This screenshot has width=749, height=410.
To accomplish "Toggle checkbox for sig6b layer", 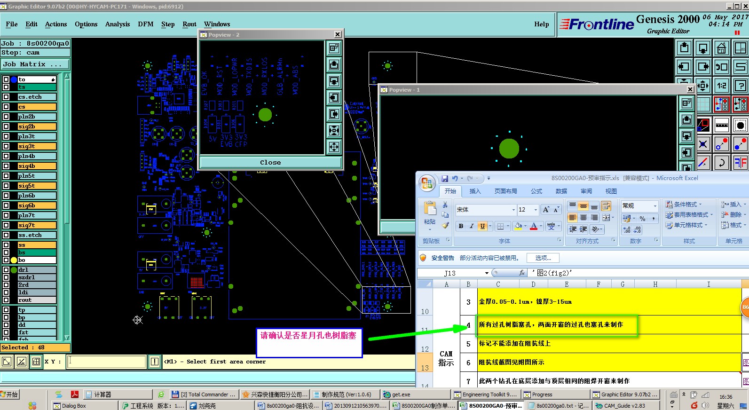I will (x=6, y=205).
